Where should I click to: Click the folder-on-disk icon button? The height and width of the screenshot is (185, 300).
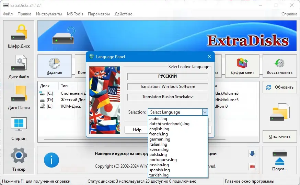pyautogui.click(x=279, y=112)
